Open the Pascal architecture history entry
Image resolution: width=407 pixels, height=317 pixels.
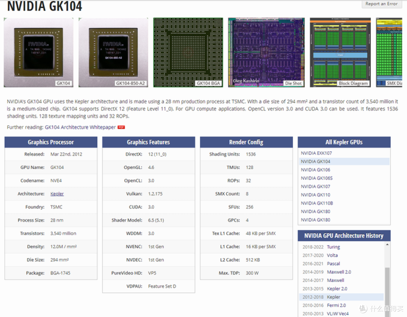tap(333, 264)
